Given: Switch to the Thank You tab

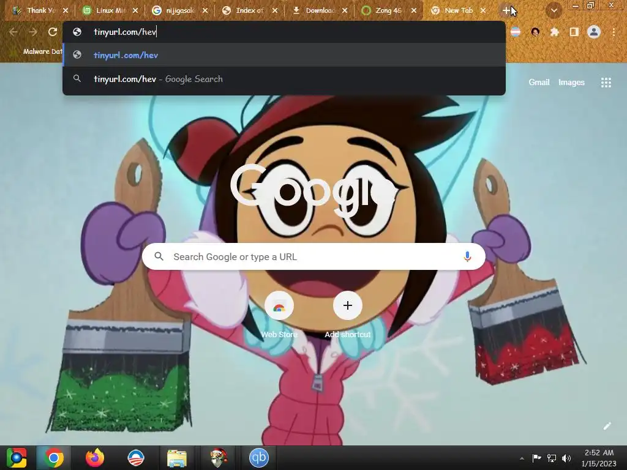Looking at the screenshot, I should (x=36, y=11).
